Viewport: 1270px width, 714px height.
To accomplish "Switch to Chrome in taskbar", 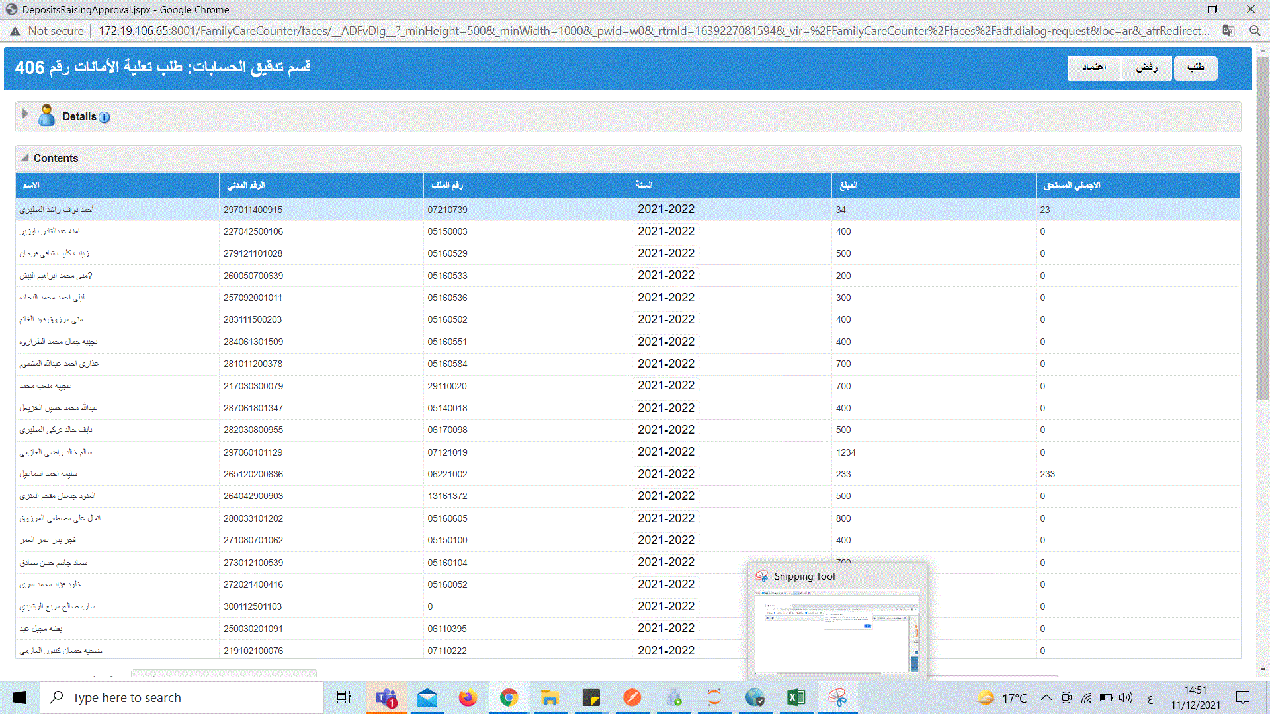I will tap(509, 697).
